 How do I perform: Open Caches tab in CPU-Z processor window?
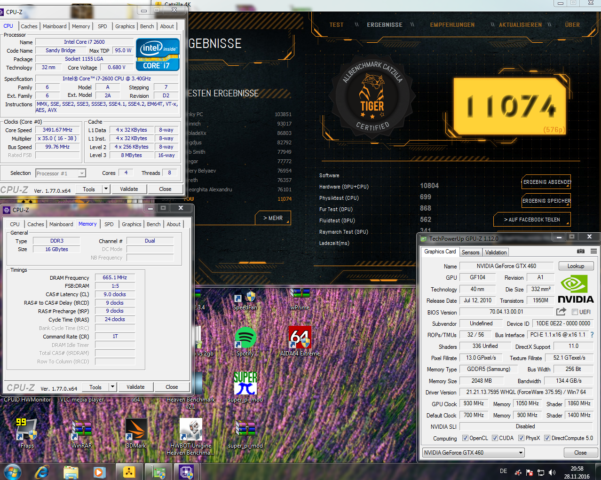[x=29, y=26]
